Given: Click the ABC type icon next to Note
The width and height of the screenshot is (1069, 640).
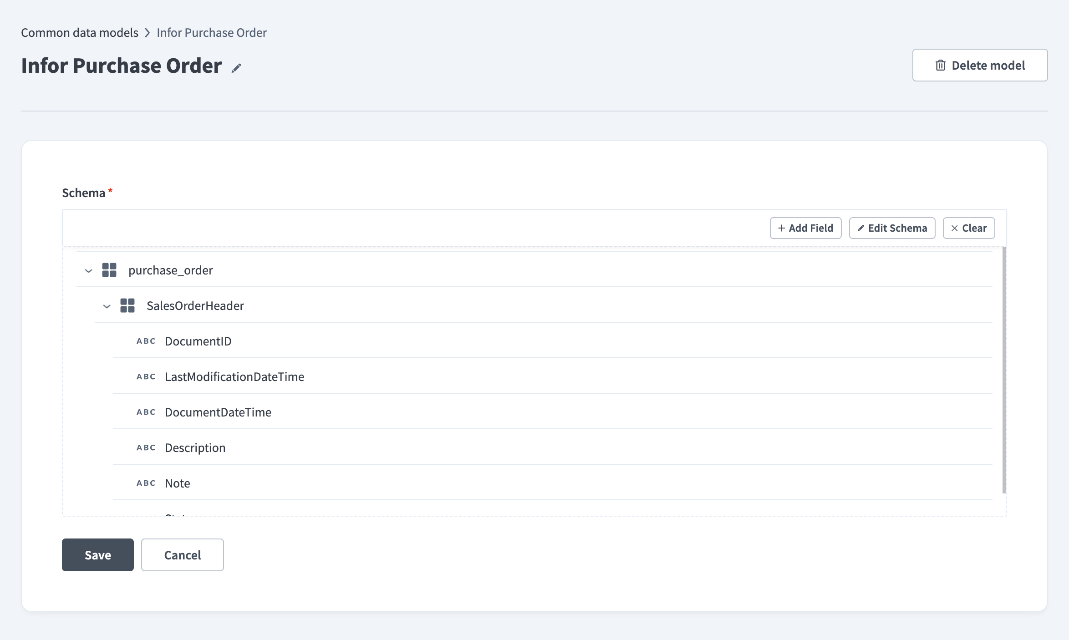Looking at the screenshot, I should tap(146, 483).
